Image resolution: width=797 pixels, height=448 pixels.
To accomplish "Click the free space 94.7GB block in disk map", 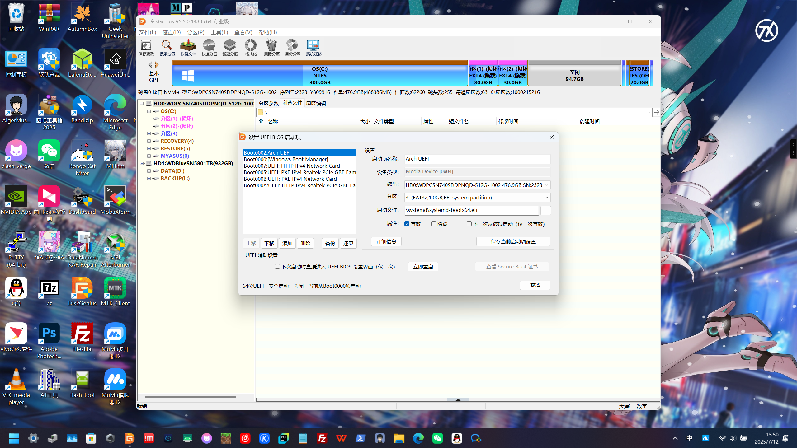I will point(574,76).
